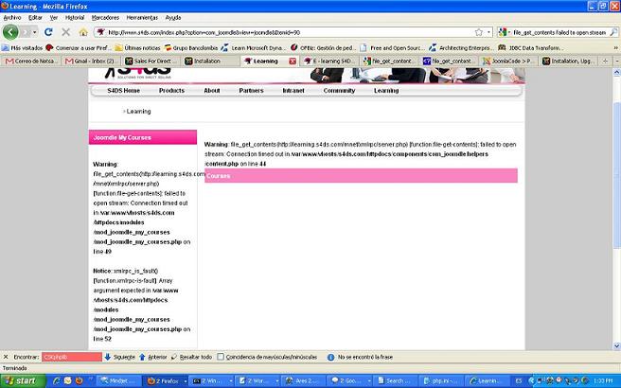Click the browser back button

click(x=12, y=31)
